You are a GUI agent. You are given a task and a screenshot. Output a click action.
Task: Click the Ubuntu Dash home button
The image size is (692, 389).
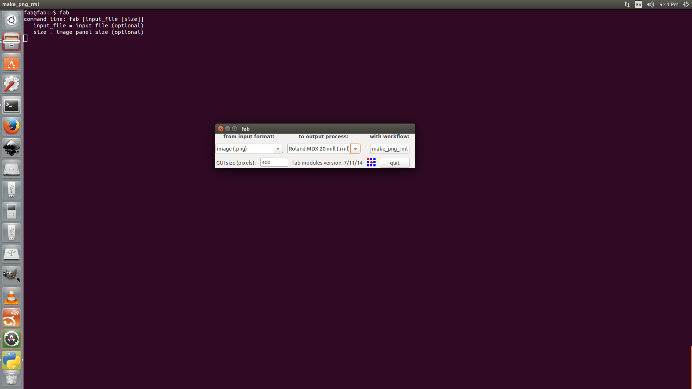12,20
